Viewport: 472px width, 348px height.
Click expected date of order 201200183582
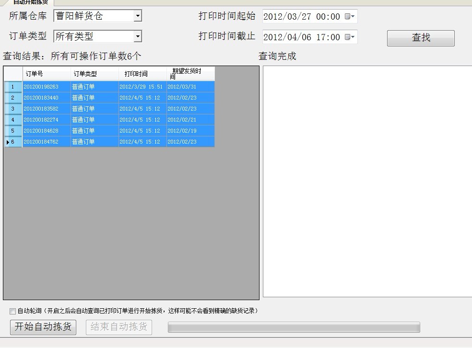pyautogui.click(x=190, y=109)
